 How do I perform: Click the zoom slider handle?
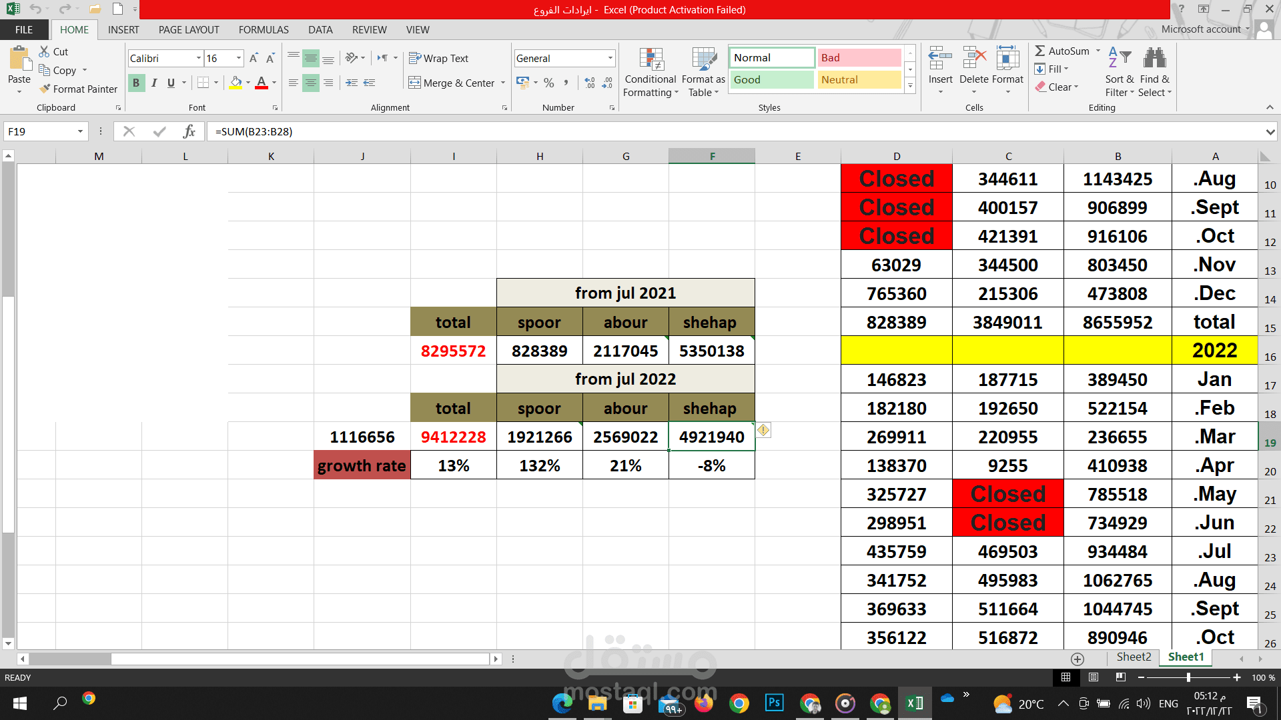click(x=1188, y=677)
